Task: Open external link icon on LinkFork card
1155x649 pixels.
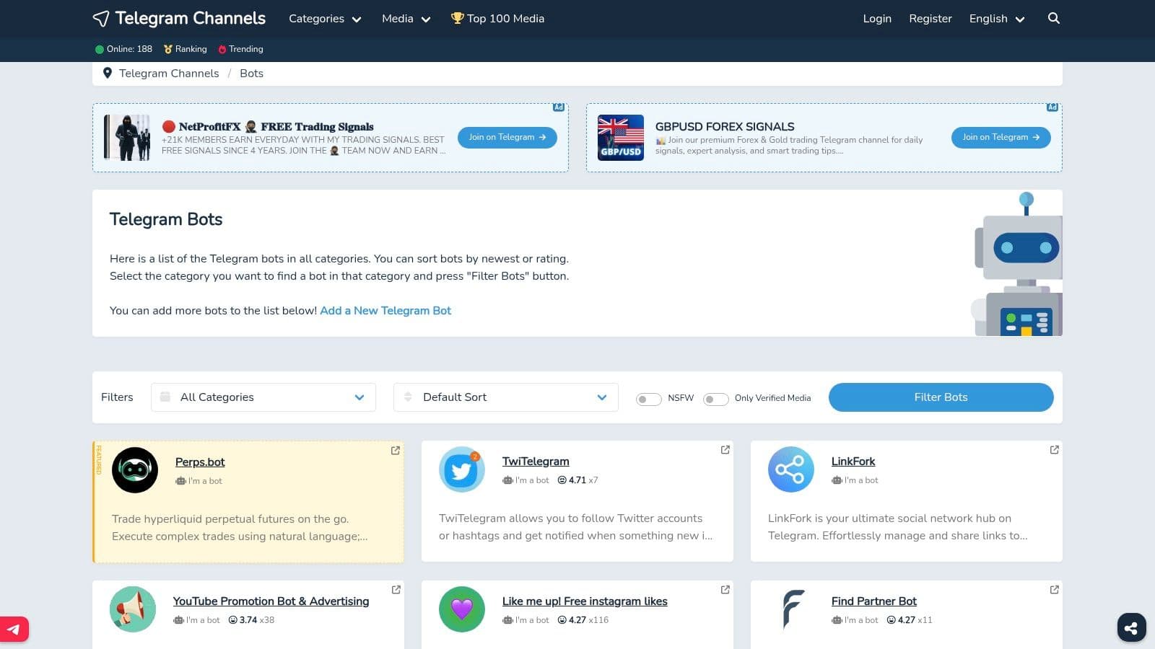Action: 1054,450
